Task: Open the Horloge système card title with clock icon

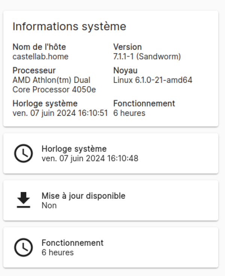Action: point(74,149)
